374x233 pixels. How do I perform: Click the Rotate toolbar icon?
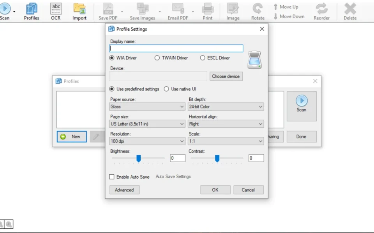tap(258, 9)
